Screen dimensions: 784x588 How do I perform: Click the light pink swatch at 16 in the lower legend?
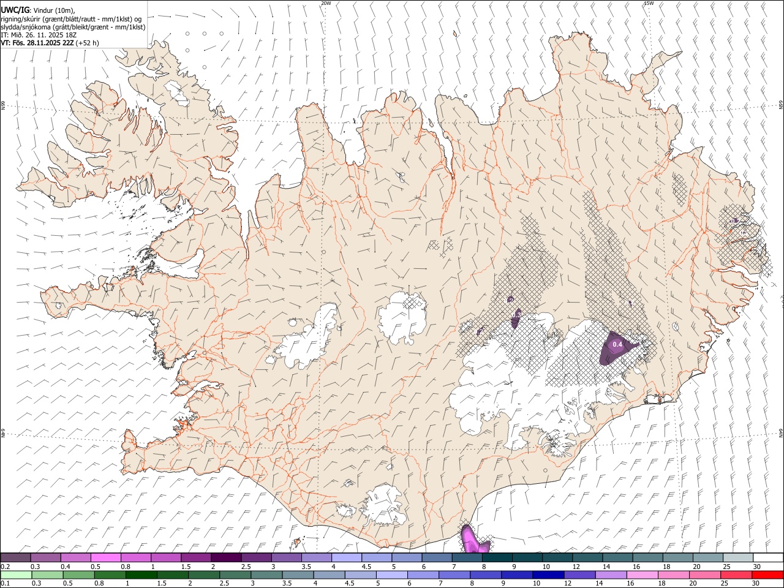(x=641, y=575)
